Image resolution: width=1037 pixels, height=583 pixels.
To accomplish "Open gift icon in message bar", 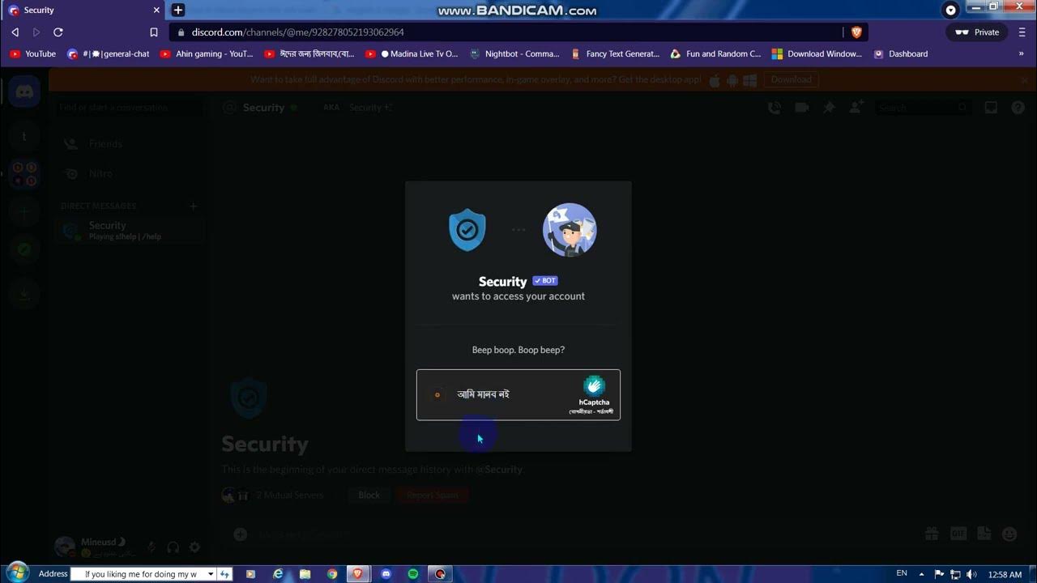I will (932, 534).
